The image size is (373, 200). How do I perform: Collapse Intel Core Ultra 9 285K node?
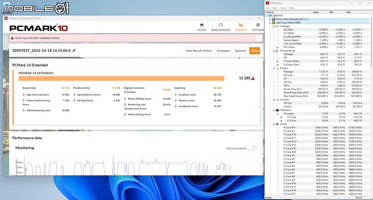(270, 23)
